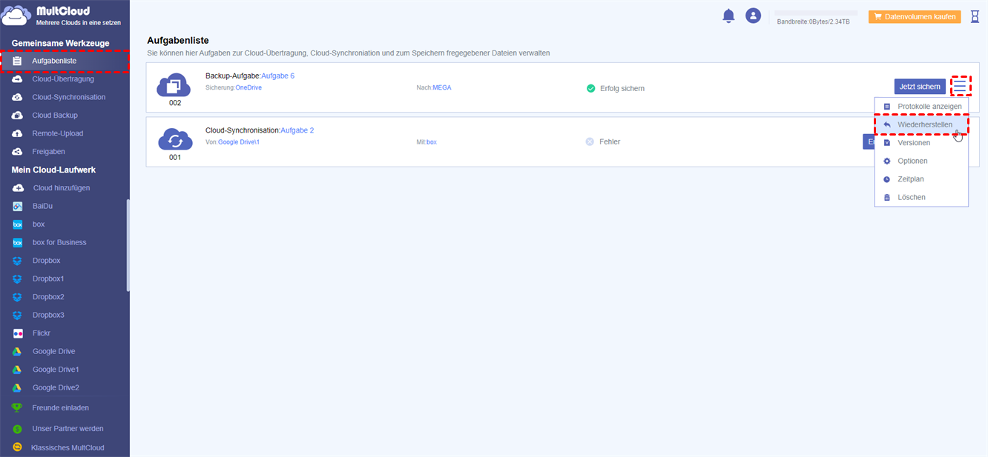
Task: Click the Erfolg sichern status text
Action: coord(622,88)
